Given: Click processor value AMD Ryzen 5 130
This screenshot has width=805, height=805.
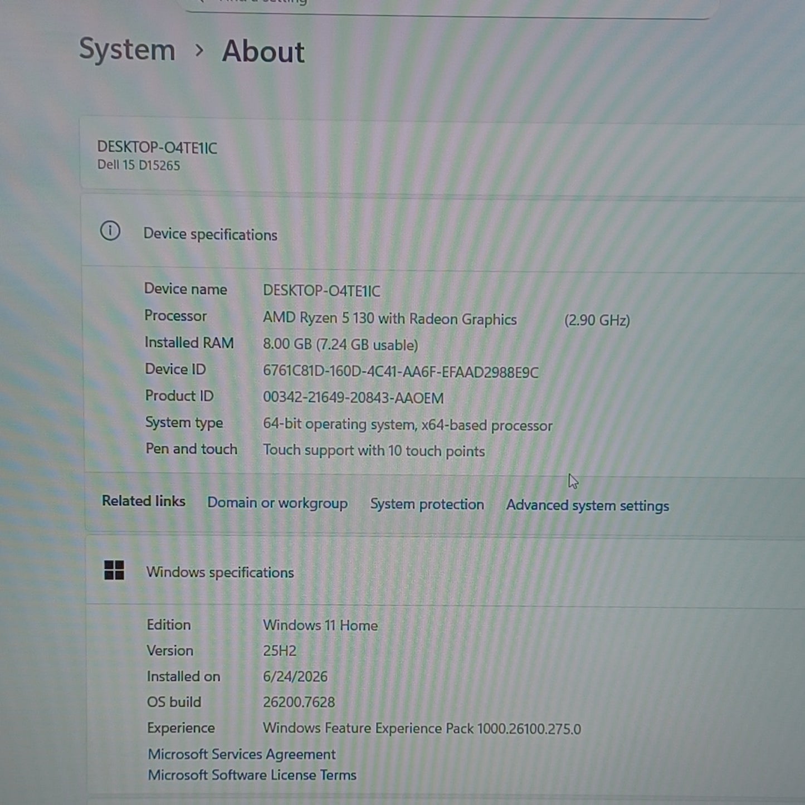Looking at the screenshot, I should [389, 319].
